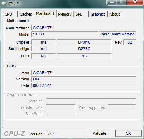Click the BIOS Version field F04
Viewport: 144px width, 139px height.
click(x=84, y=79)
